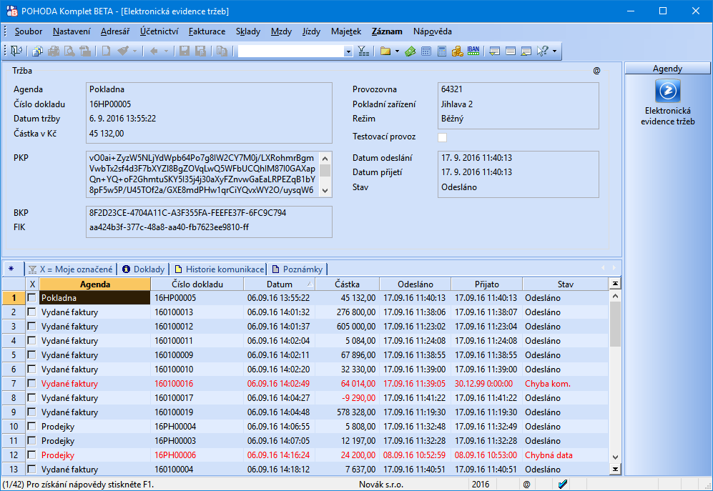This screenshot has width=713, height=491.
Task: Open the Soubor menu
Action: [28, 31]
